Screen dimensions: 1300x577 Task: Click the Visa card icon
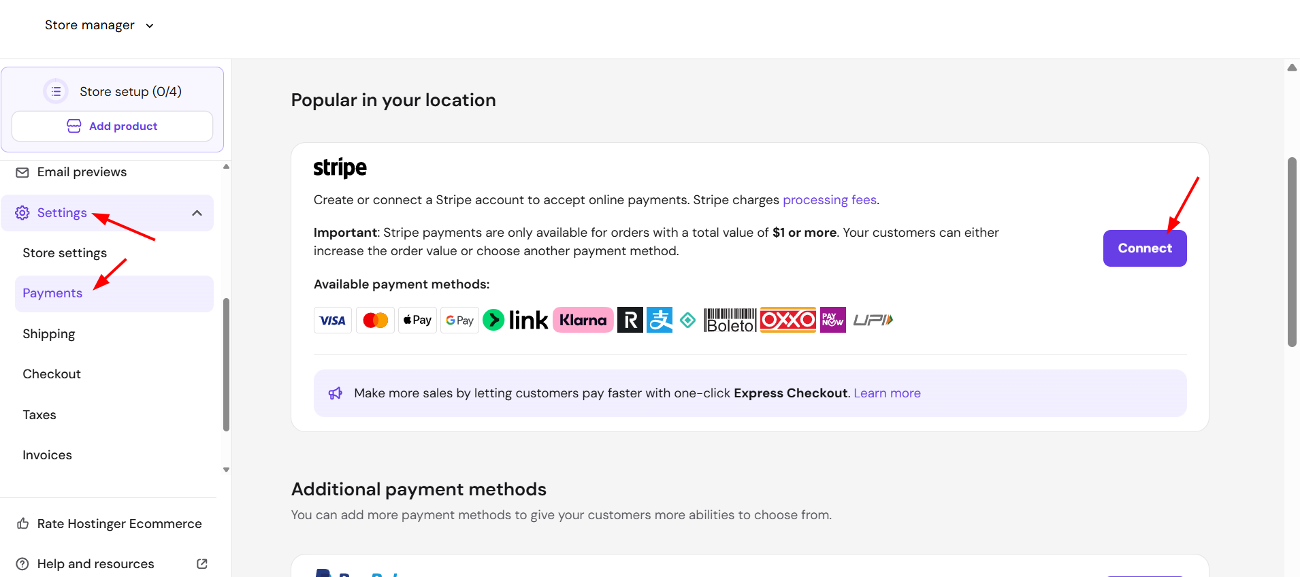click(x=333, y=320)
